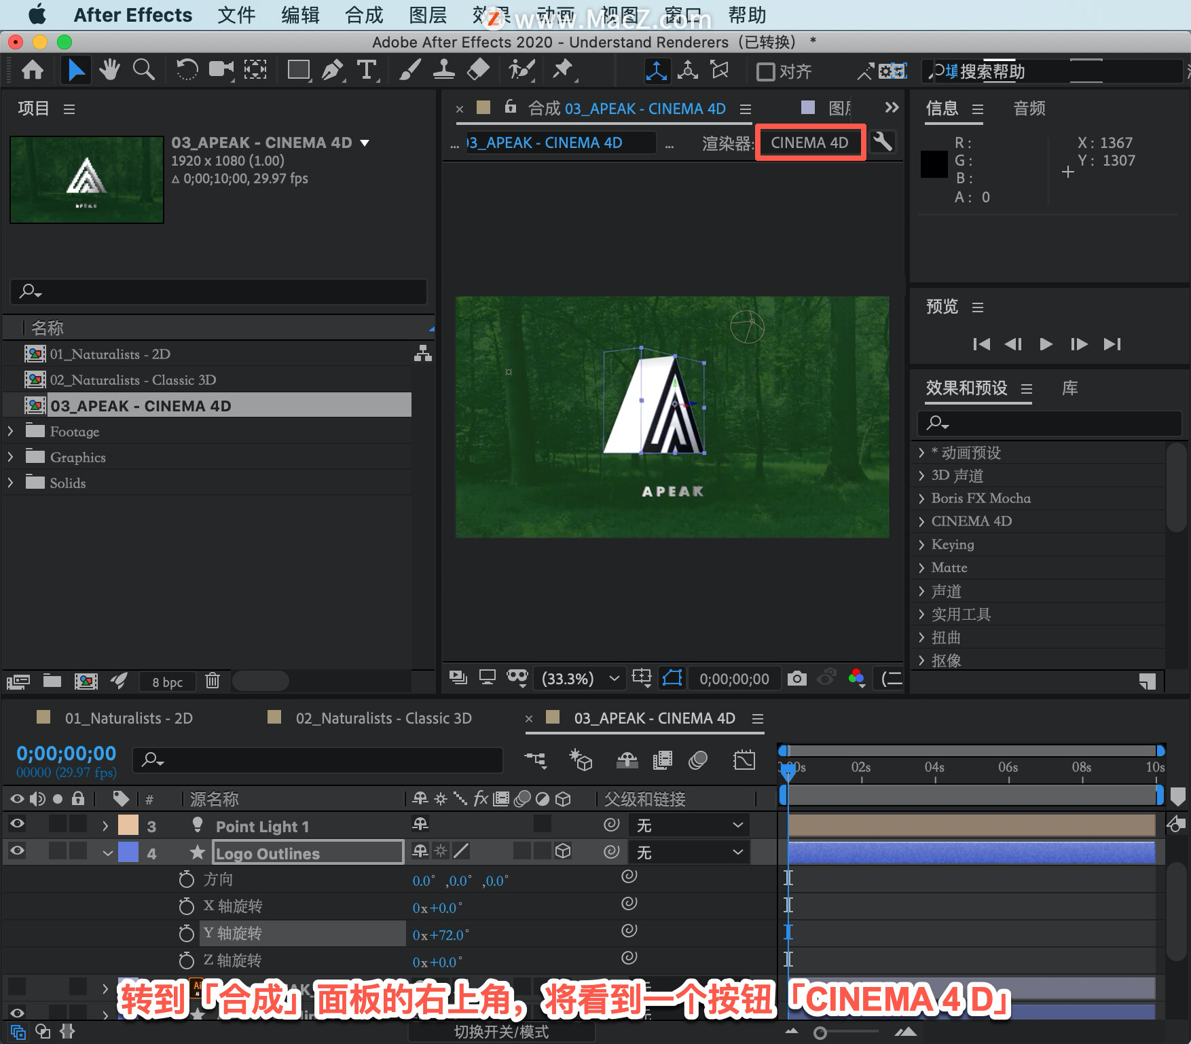Hide the Point Light 1 layer
Screen dimensions: 1191x1044
pos(17,825)
